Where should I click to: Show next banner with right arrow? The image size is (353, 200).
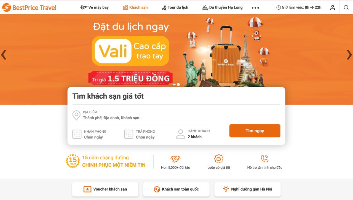click(349, 55)
